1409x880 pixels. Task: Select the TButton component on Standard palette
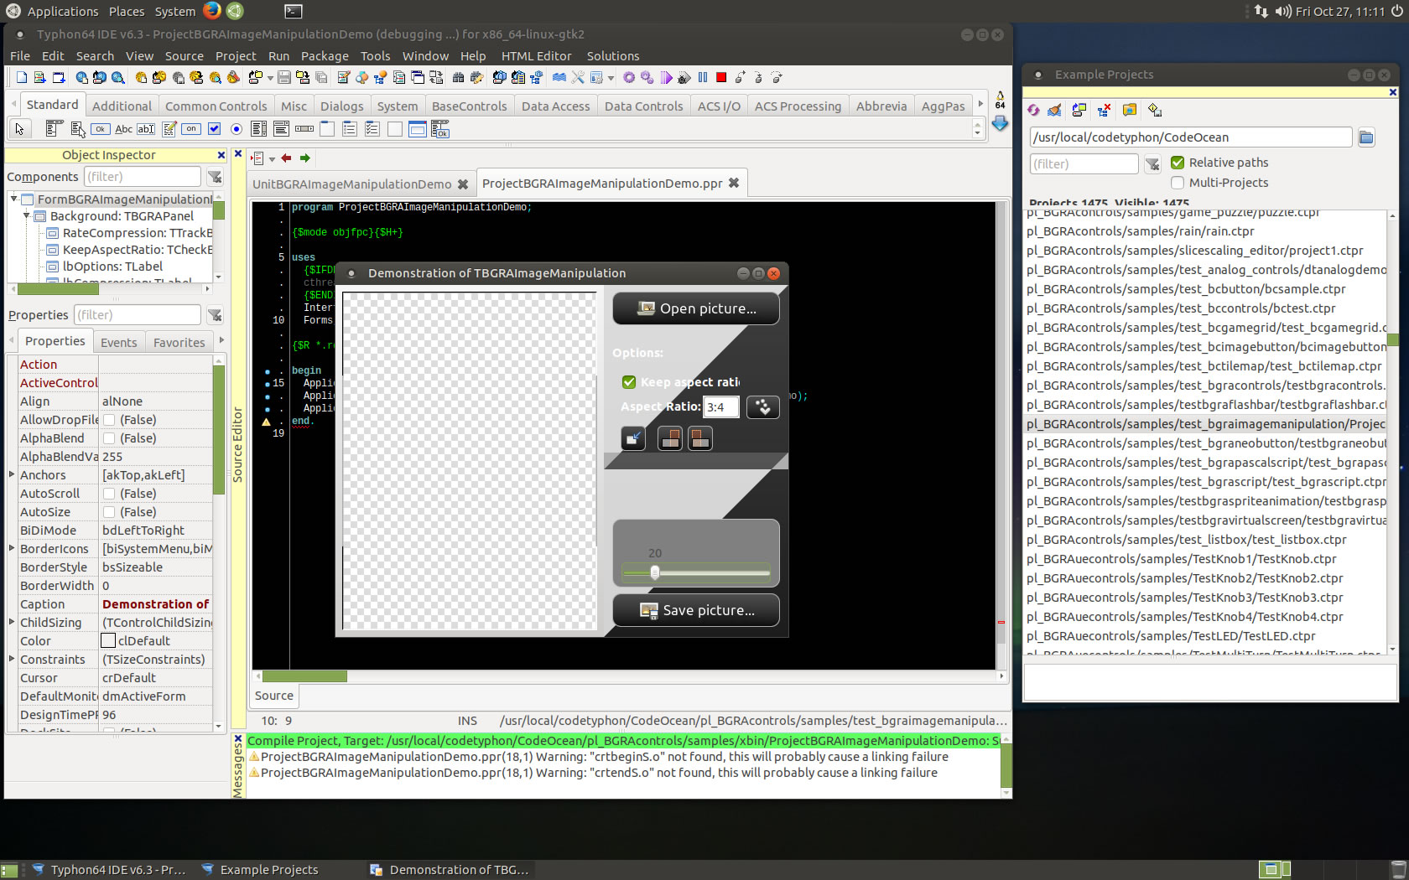click(x=101, y=129)
